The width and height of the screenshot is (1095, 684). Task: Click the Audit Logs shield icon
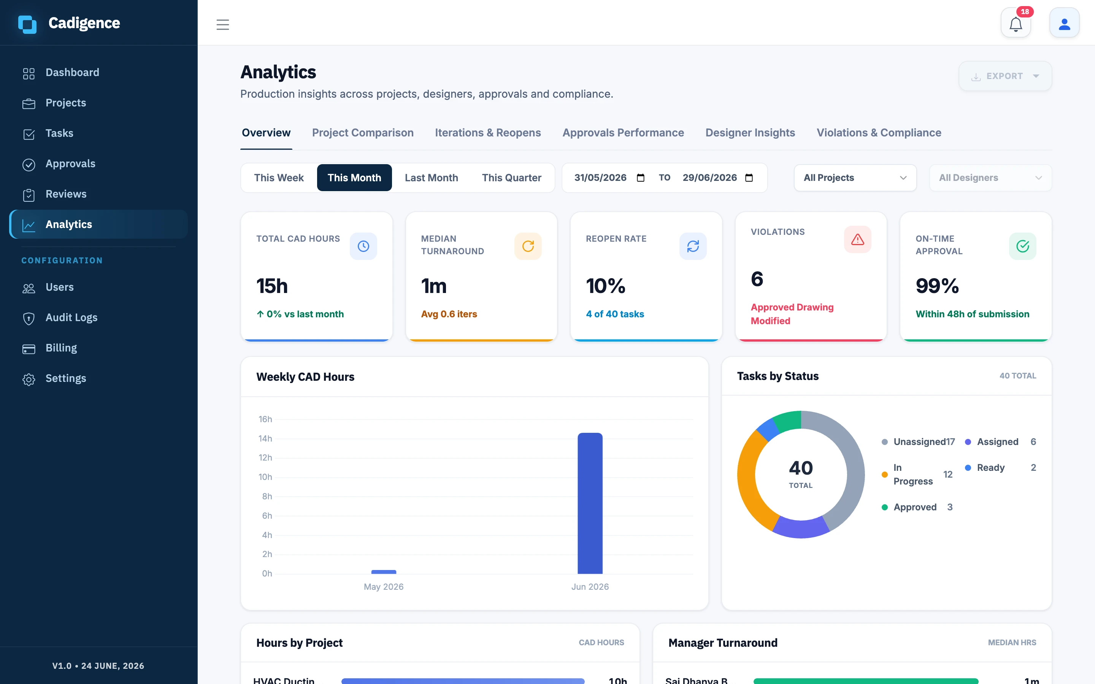(29, 318)
